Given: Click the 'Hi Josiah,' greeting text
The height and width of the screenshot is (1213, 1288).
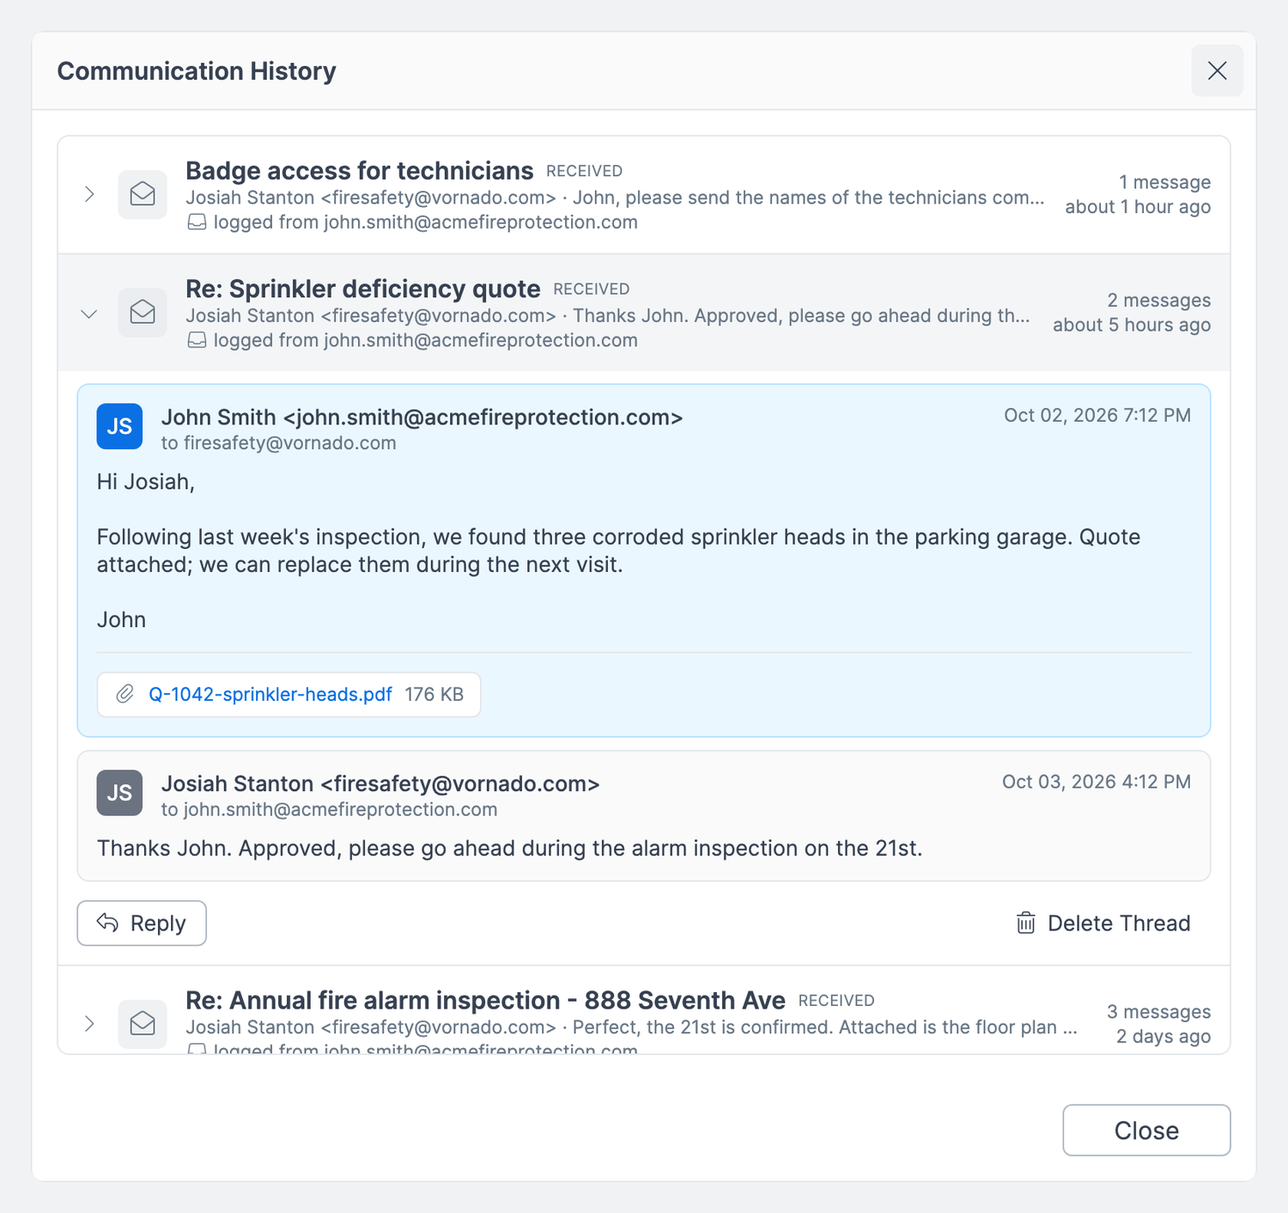Looking at the screenshot, I should pos(146,482).
